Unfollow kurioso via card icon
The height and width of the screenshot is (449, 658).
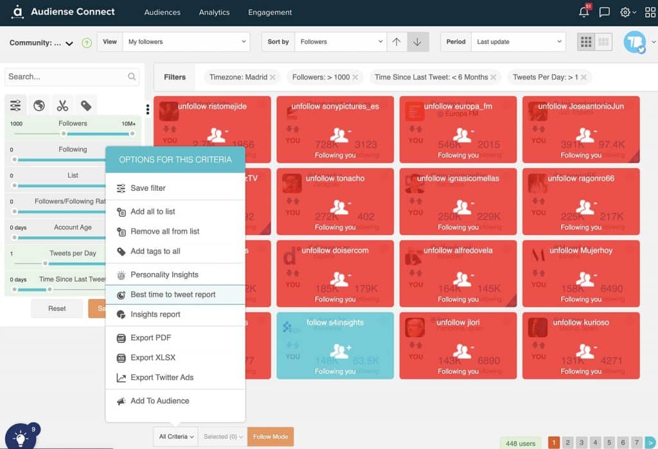tap(586, 351)
